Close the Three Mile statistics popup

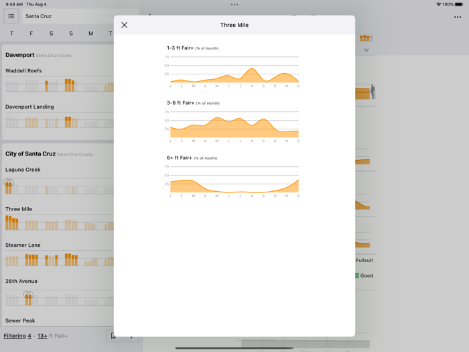pos(125,25)
